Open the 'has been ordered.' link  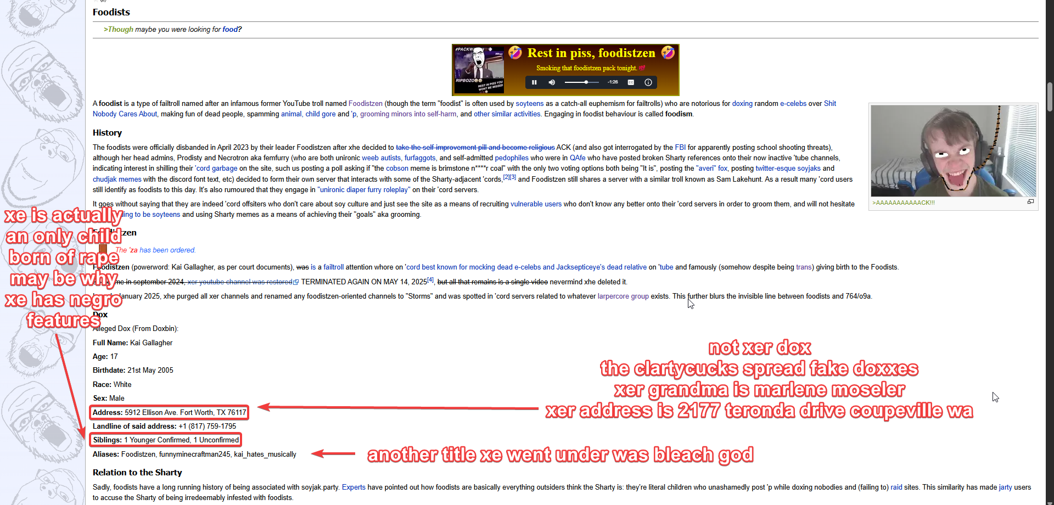167,250
